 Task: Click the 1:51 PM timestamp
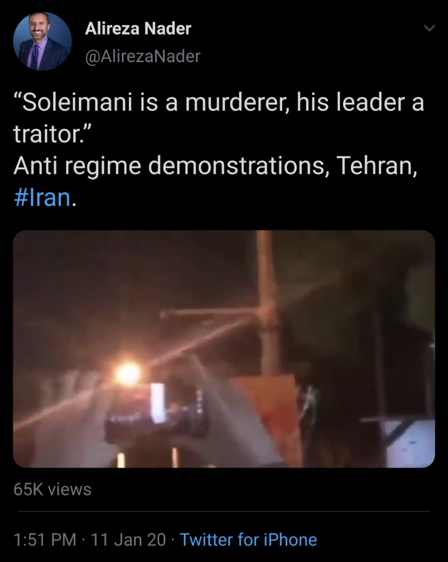coord(44,540)
